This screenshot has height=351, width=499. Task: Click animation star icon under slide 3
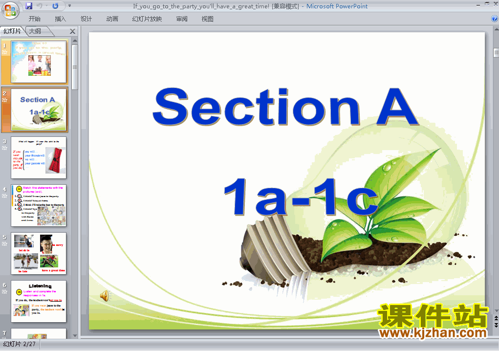[4, 148]
